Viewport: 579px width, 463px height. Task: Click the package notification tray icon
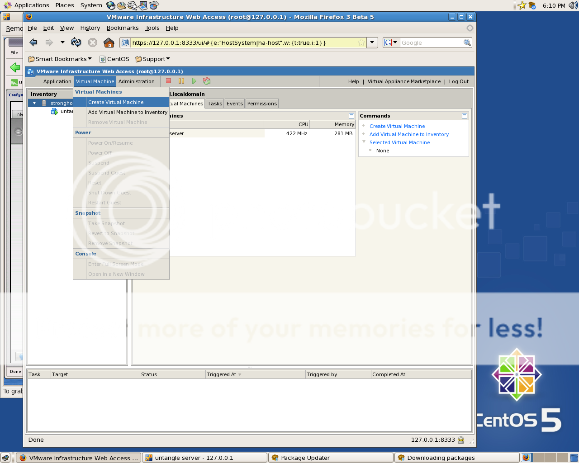pos(532,5)
